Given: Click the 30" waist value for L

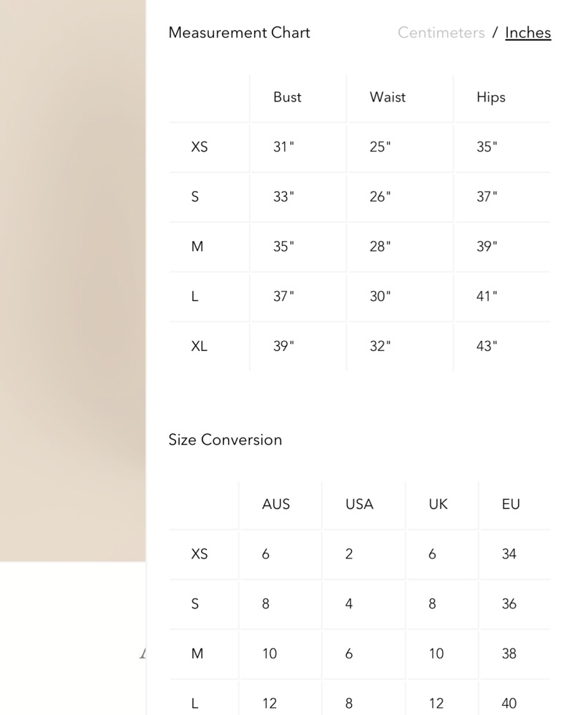Looking at the screenshot, I should [x=380, y=297].
